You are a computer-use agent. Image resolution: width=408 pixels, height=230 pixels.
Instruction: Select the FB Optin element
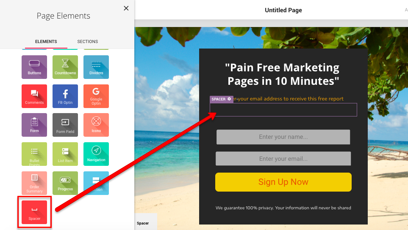[65, 96]
